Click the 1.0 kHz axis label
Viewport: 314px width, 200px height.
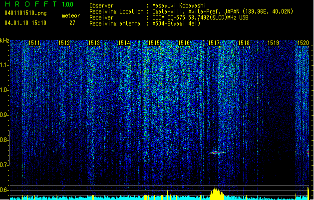pos(4,90)
